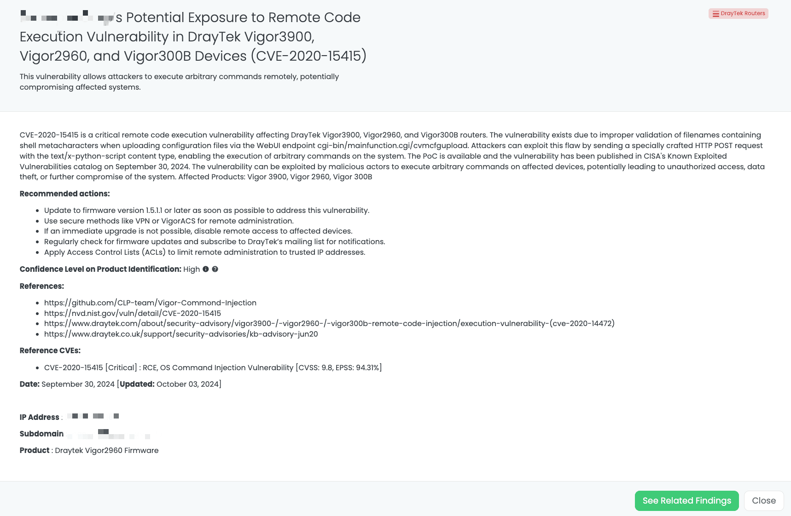Click the Draytek Vigor2960 Firmware product text
791x516 pixels.
(x=106, y=450)
